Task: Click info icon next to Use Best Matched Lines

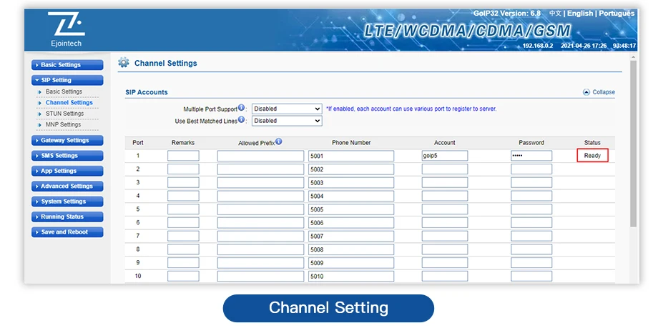Action: click(x=241, y=120)
